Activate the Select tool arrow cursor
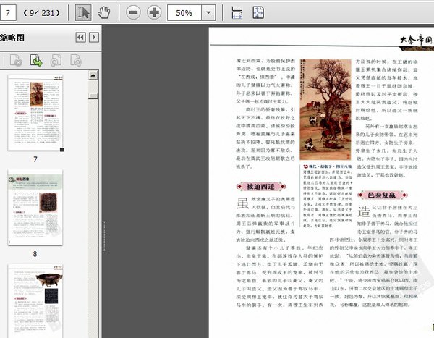The width and height of the screenshot is (434, 338). 83,13
